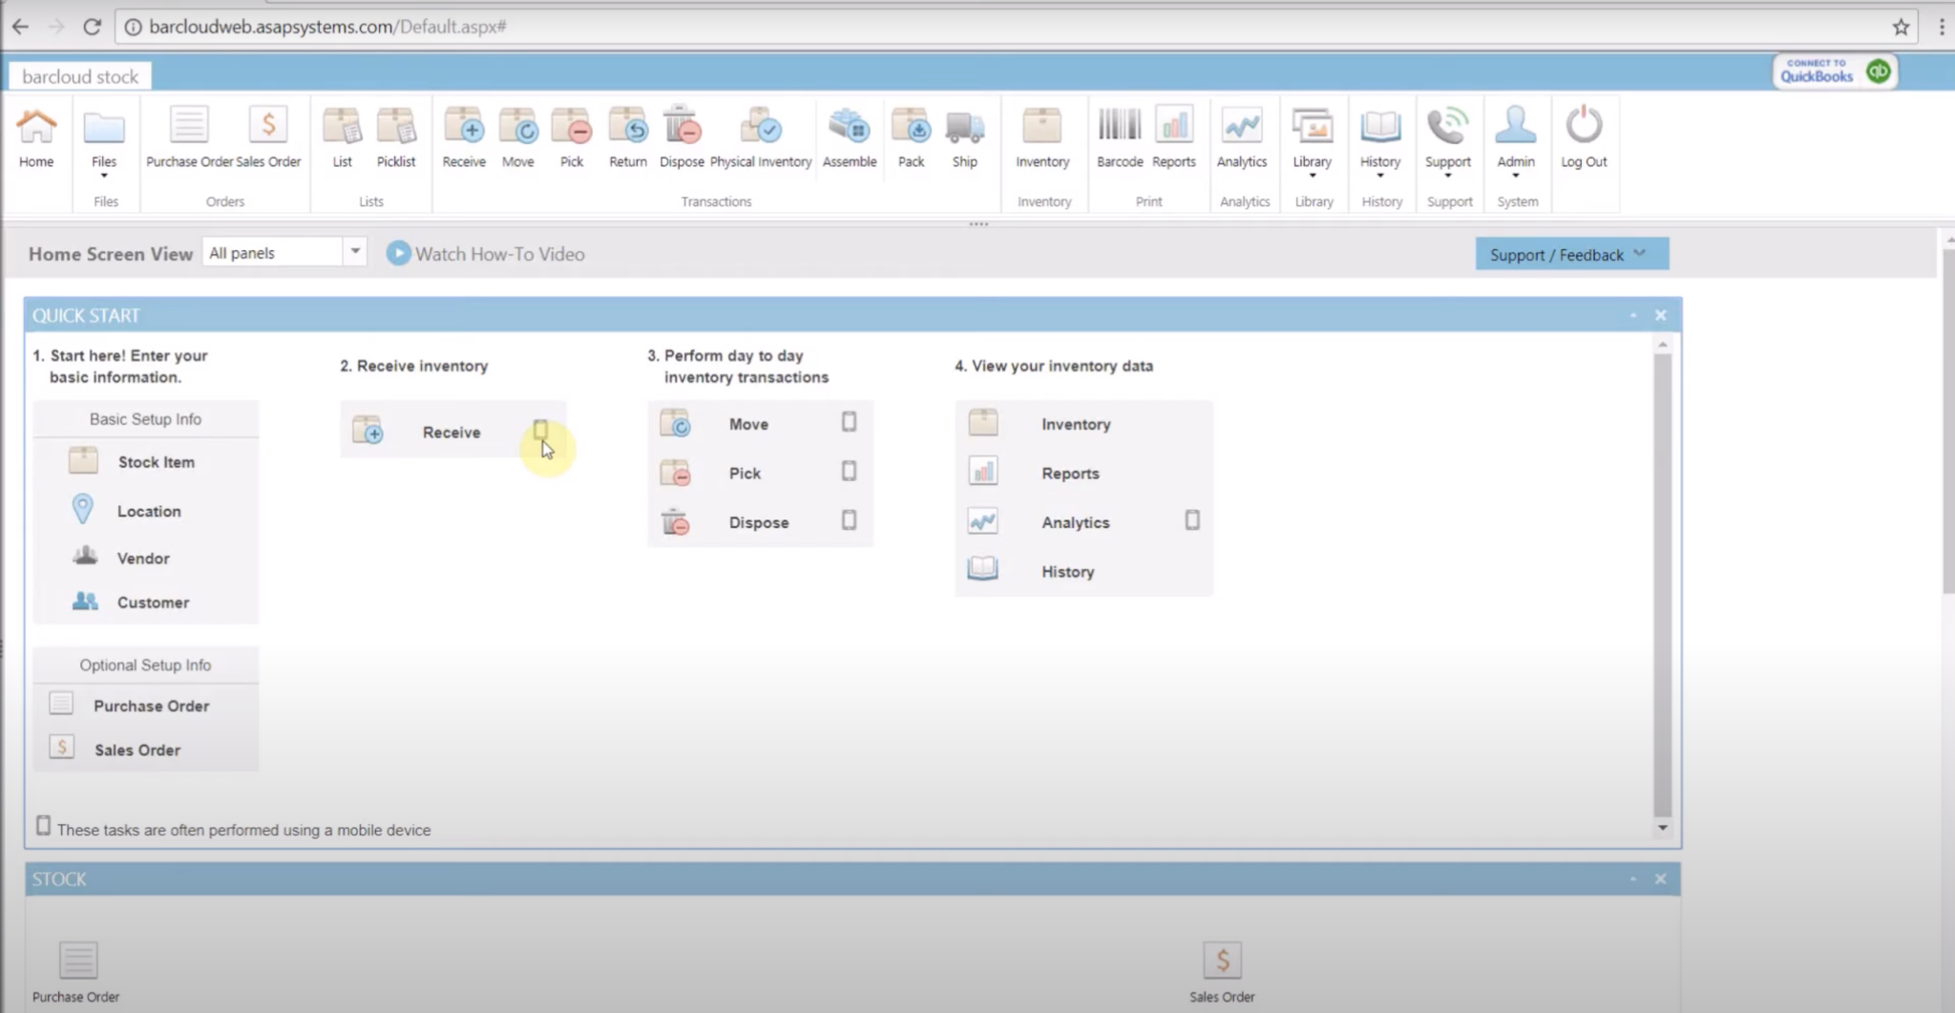
Task: Switch to the Home ribbon tab
Action: [x=36, y=138]
